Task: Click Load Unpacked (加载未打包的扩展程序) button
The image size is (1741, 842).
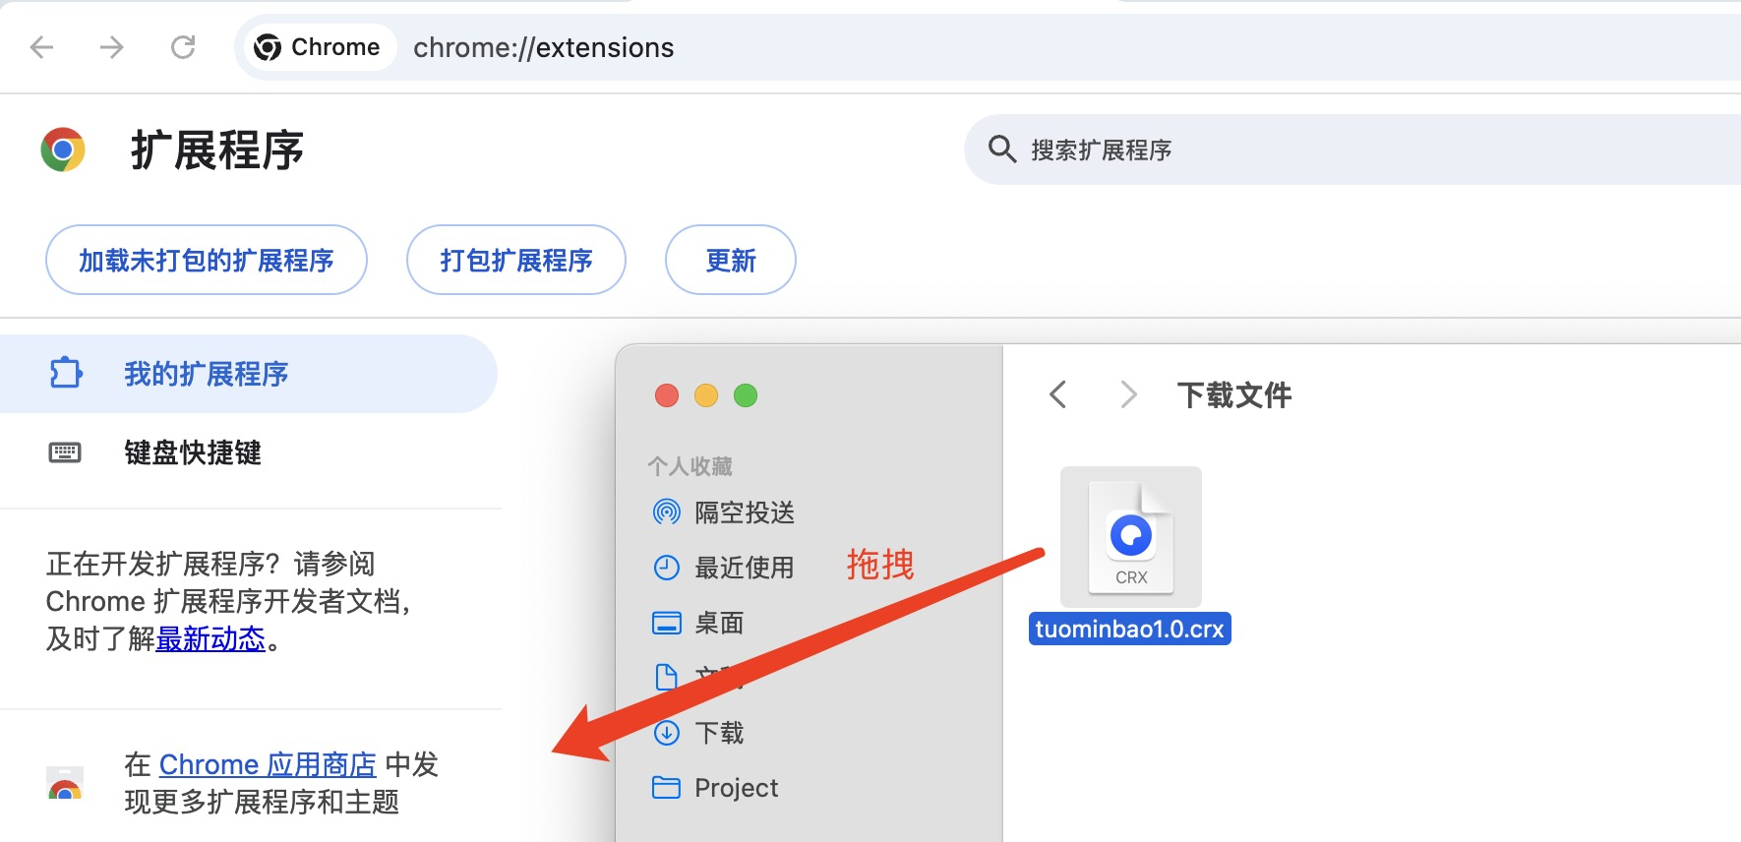Action: click(x=207, y=260)
